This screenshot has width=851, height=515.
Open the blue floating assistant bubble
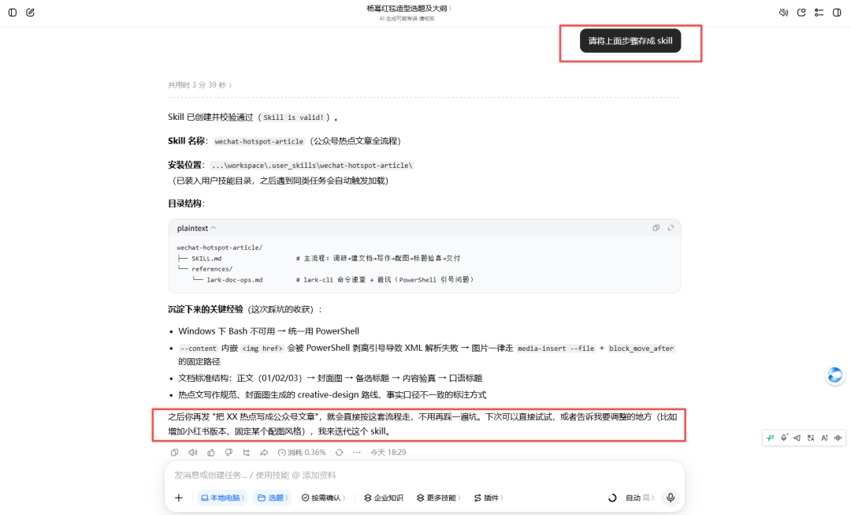834,375
